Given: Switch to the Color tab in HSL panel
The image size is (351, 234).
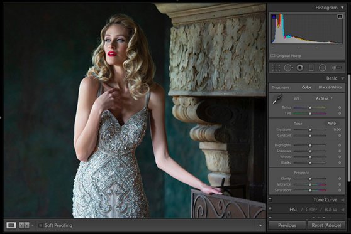Looking at the screenshot, I should [x=311, y=210].
